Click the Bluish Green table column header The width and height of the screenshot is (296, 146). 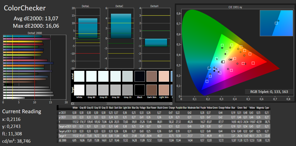[162, 108]
